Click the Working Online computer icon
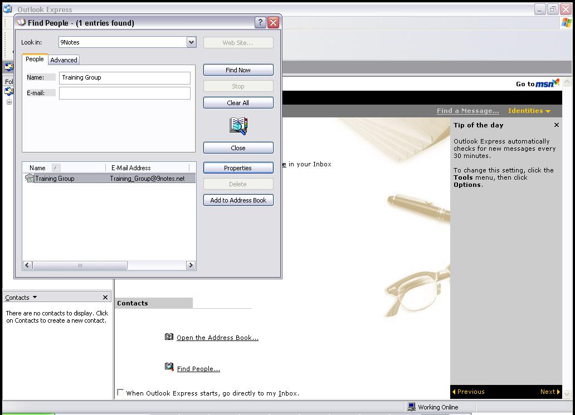575x415 pixels. [x=411, y=407]
